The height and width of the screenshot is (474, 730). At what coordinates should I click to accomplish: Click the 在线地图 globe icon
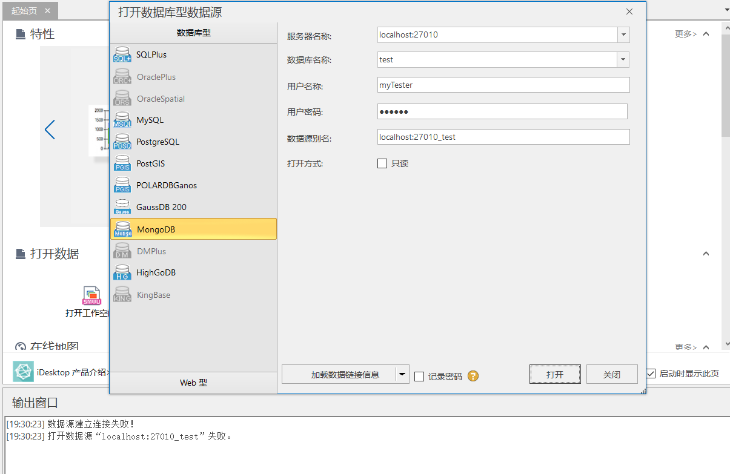pyautogui.click(x=21, y=347)
